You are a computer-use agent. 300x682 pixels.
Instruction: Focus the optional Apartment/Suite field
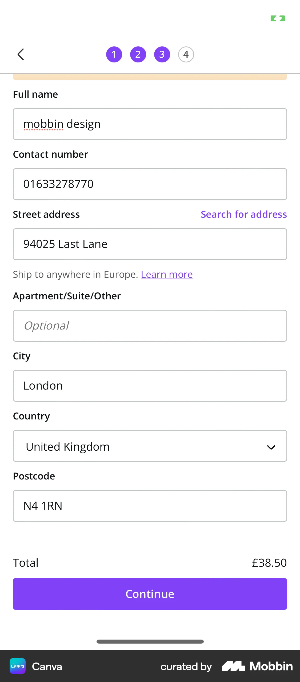pyautogui.click(x=150, y=326)
